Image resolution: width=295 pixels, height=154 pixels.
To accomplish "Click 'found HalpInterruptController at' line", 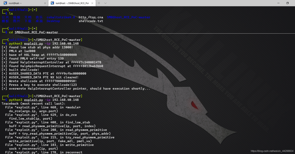I will pos(51,62).
